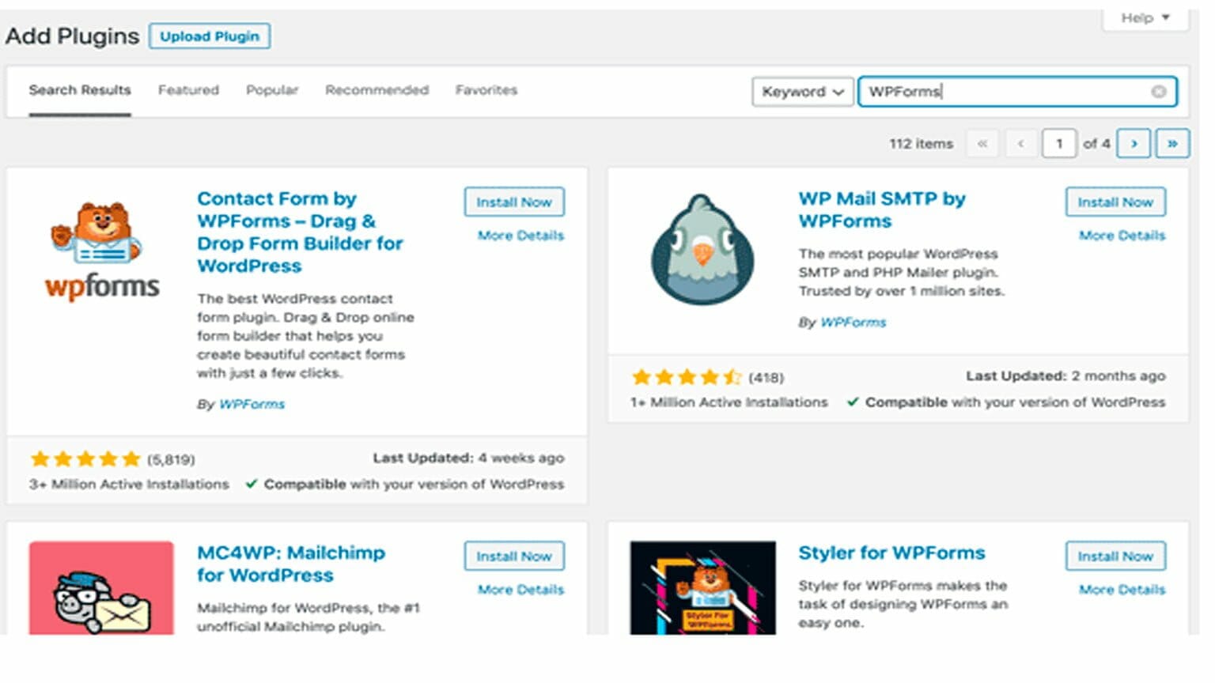The width and height of the screenshot is (1215, 683).
Task: Clear the search field with the X icon
Action: pyautogui.click(x=1159, y=92)
